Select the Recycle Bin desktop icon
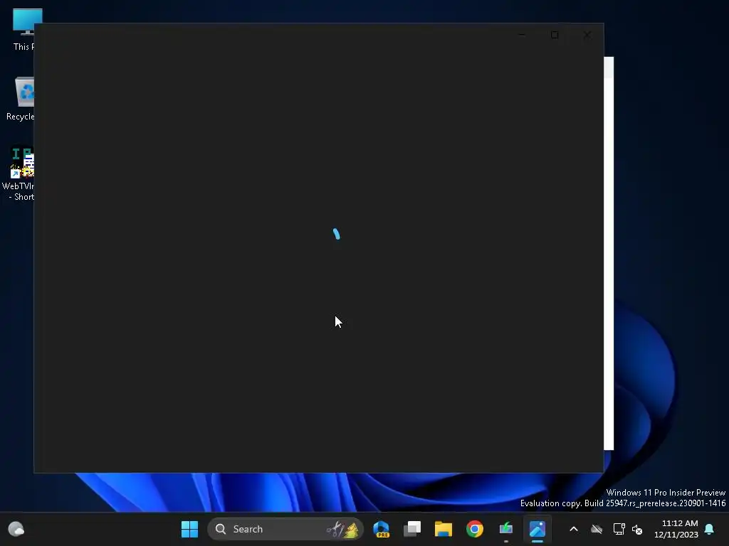729x546 pixels. click(x=20, y=99)
